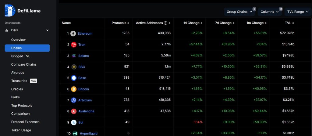The width and height of the screenshot is (312, 136).
Task: Open the Hyperliquid chain link
Action: (x=88, y=134)
